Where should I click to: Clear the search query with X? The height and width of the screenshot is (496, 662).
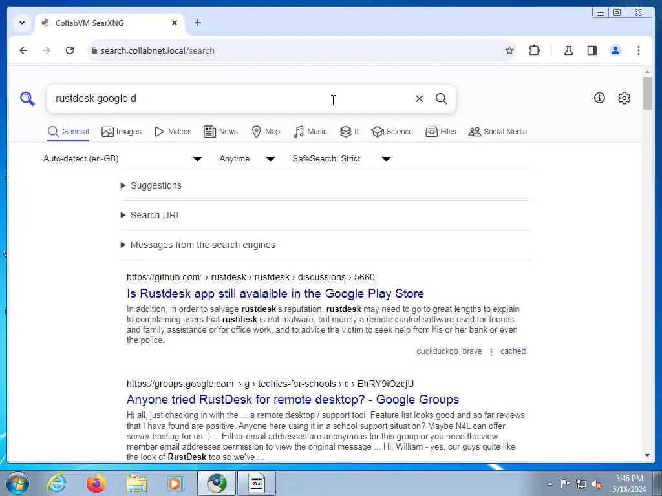[419, 99]
